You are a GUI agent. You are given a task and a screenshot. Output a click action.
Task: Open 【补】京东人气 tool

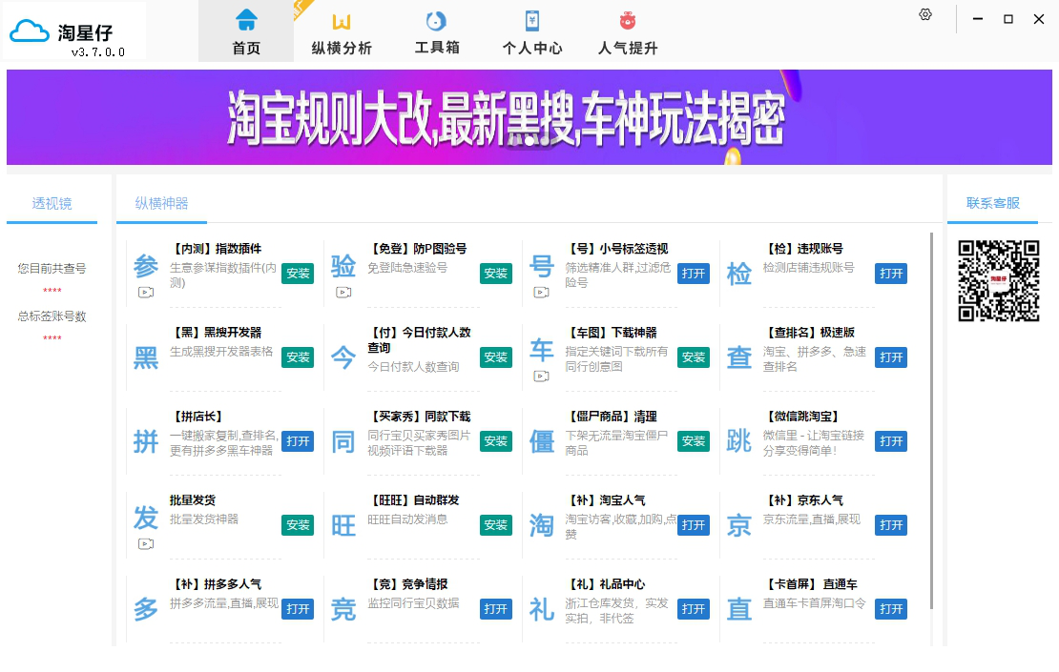pos(891,525)
